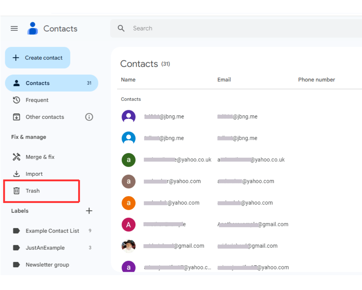Screen dimensions: 362x290
Task: Click the Import download icon
Action: [x=17, y=174]
